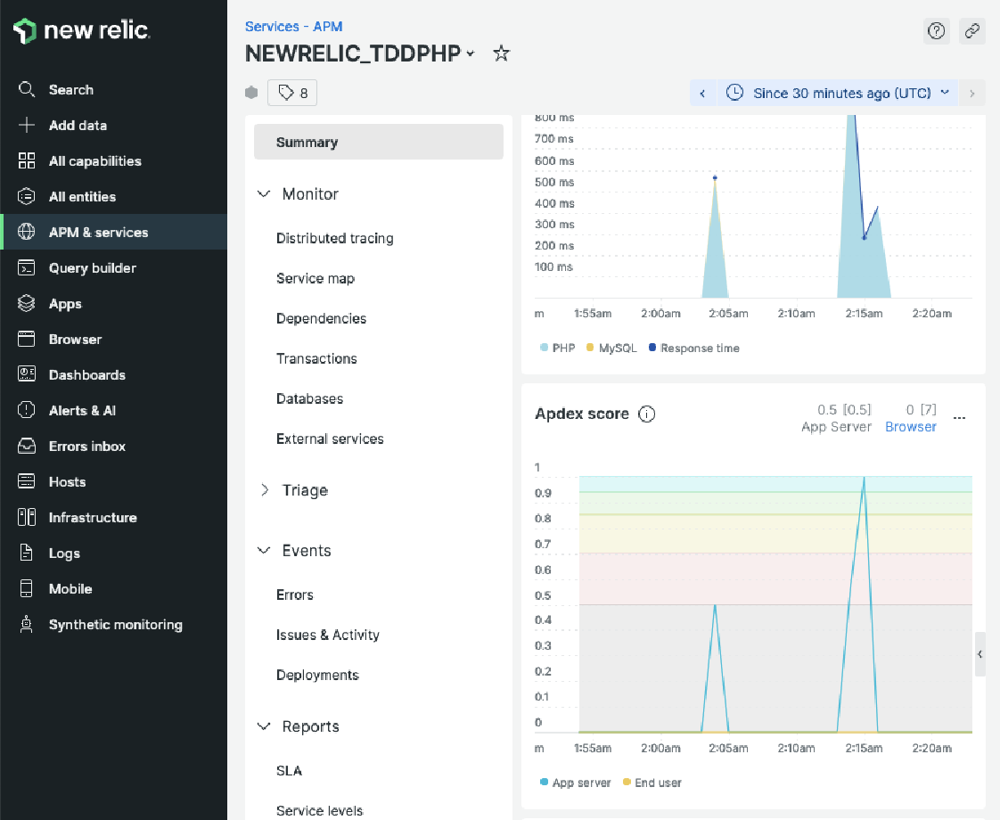Click the Mobile phone icon
1000x820 pixels.
pos(26,589)
